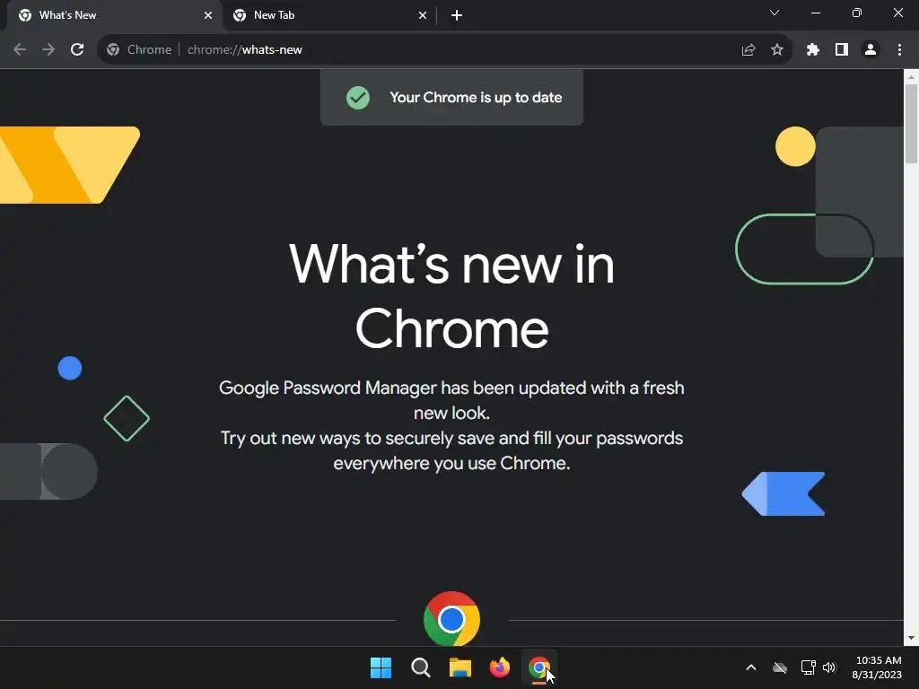Click the scrollbar up arrow
This screenshot has height=689, width=919.
911,77
